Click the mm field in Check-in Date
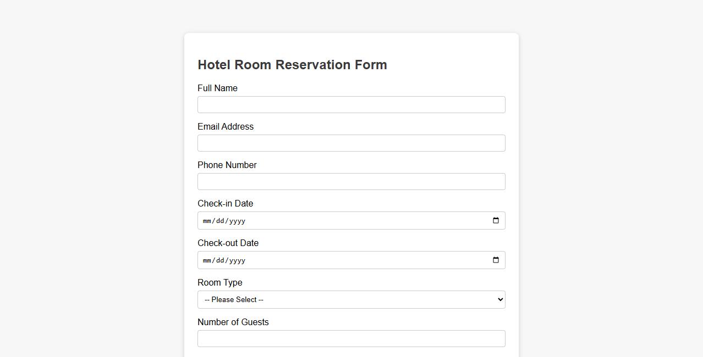 point(208,220)
